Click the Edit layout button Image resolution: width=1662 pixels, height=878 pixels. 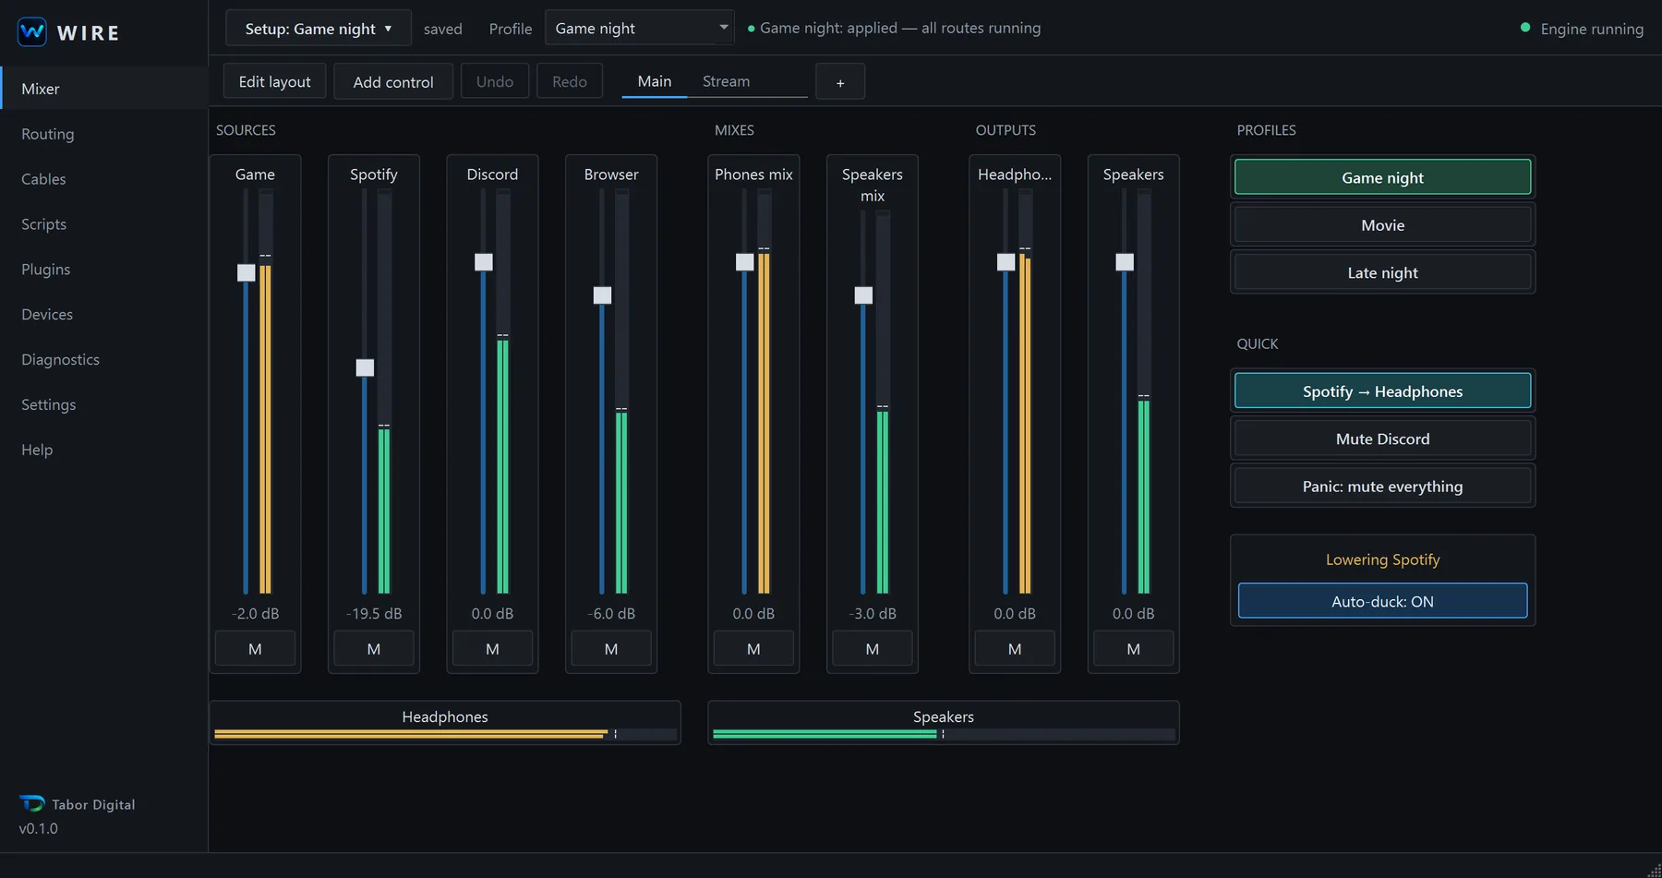point(274,82)
